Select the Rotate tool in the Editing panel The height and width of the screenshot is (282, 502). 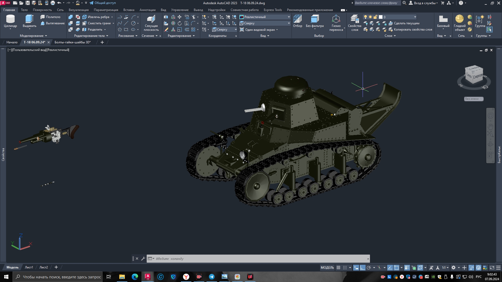click(x=180, y=23)
